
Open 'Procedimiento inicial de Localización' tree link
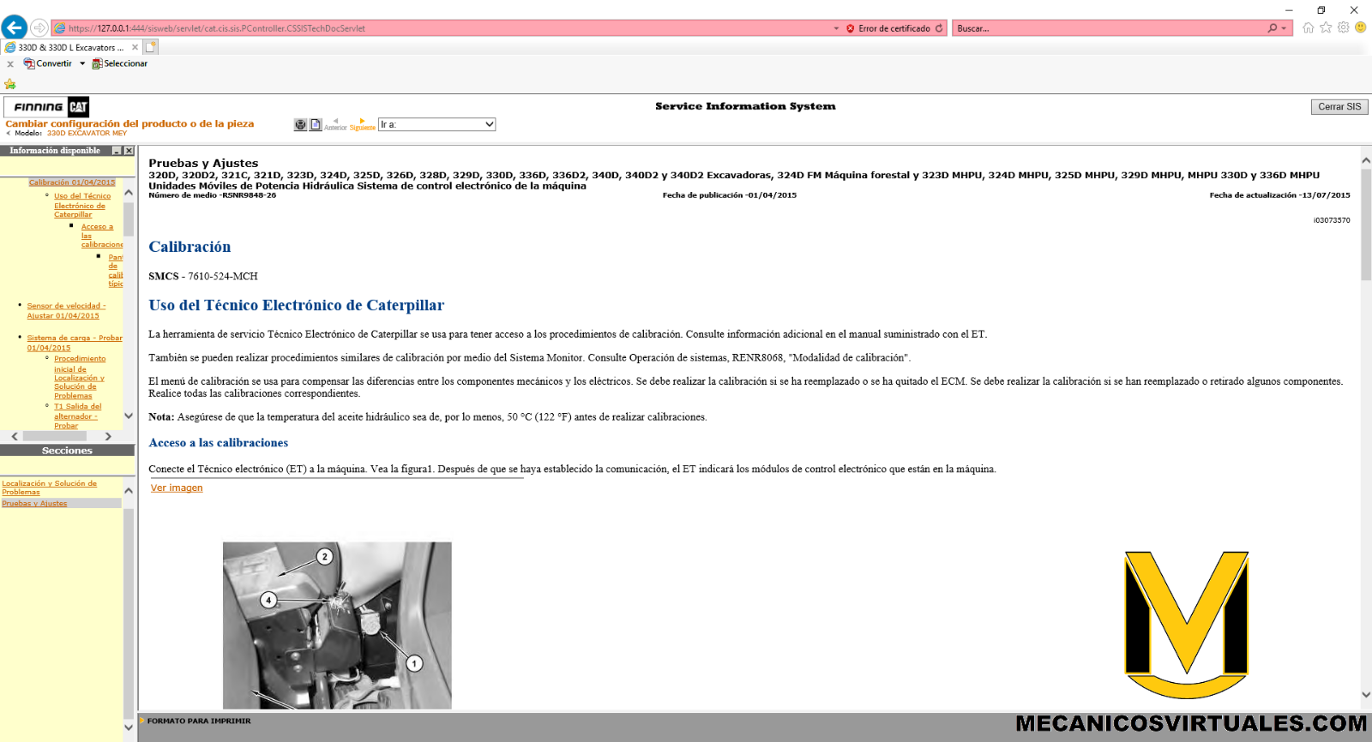pyautogui.click(x=80, y=377)
